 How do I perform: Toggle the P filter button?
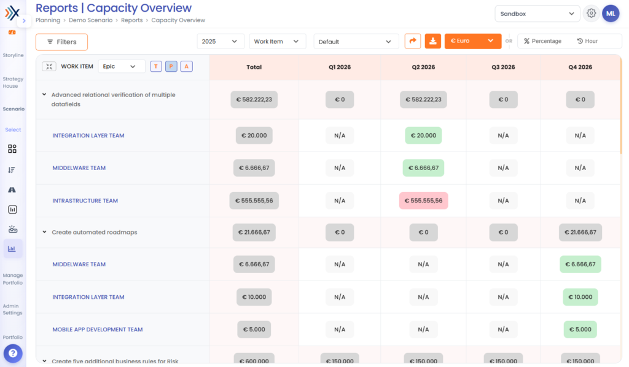point(171,66)
